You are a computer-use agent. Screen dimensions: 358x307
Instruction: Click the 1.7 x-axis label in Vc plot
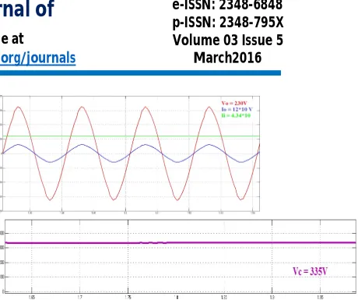tap(79, 298)
